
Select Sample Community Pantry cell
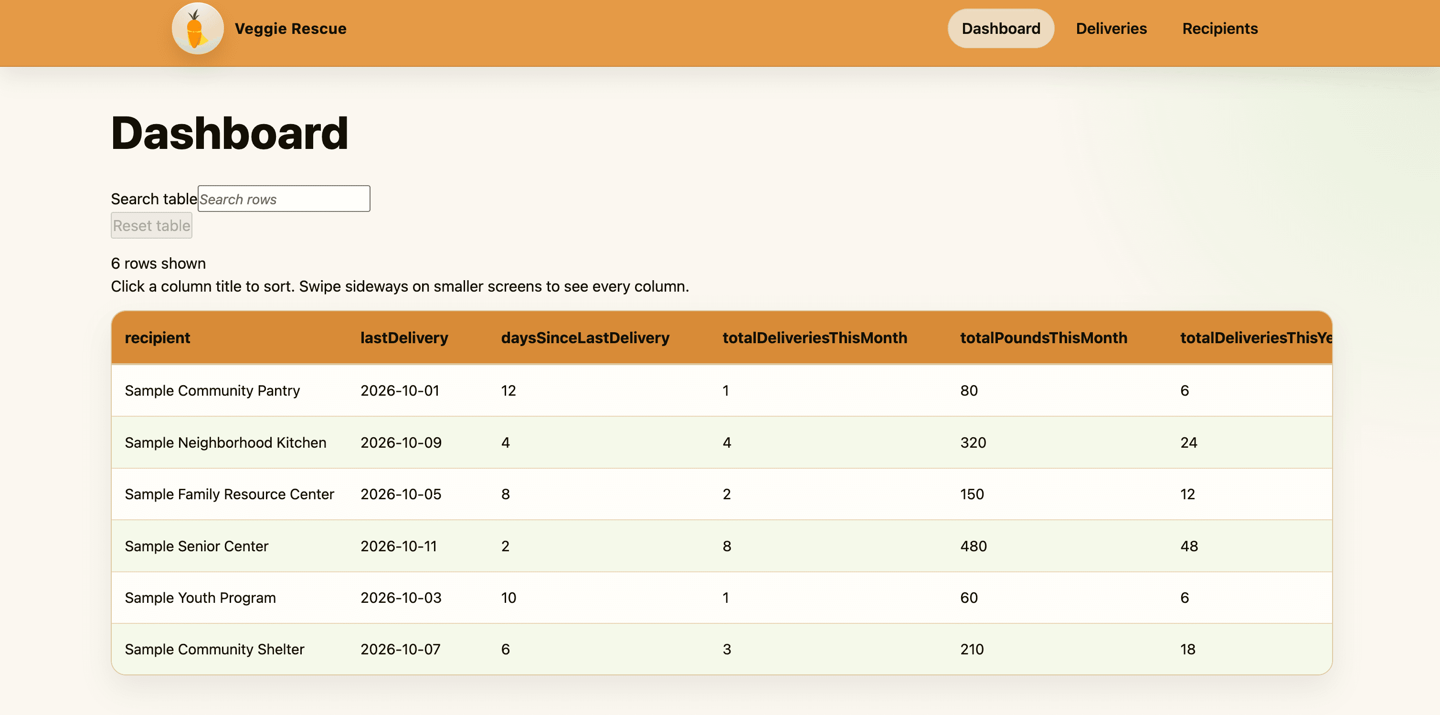[x=212, y=391]
